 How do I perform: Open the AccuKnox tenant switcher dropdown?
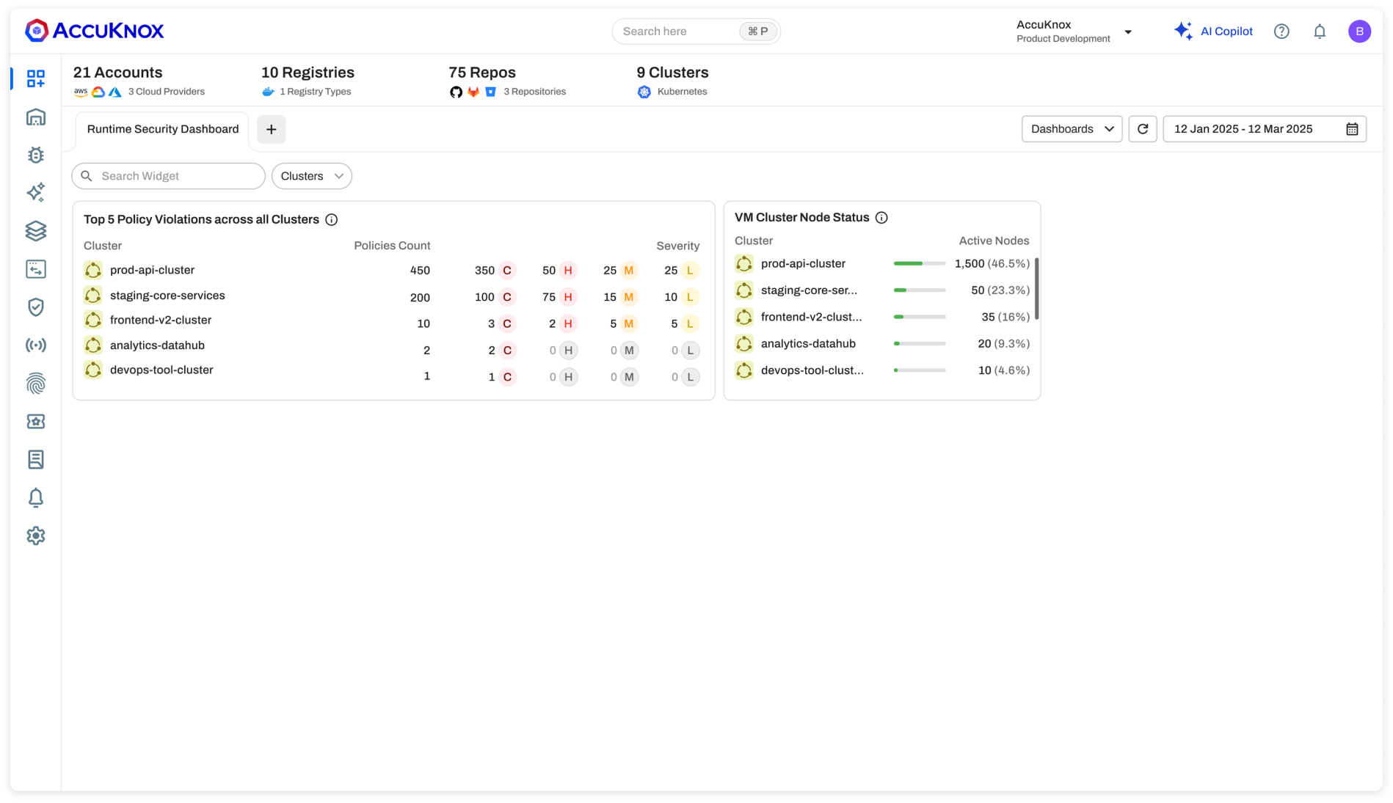pyautogui.click(x=1128, y=32)
